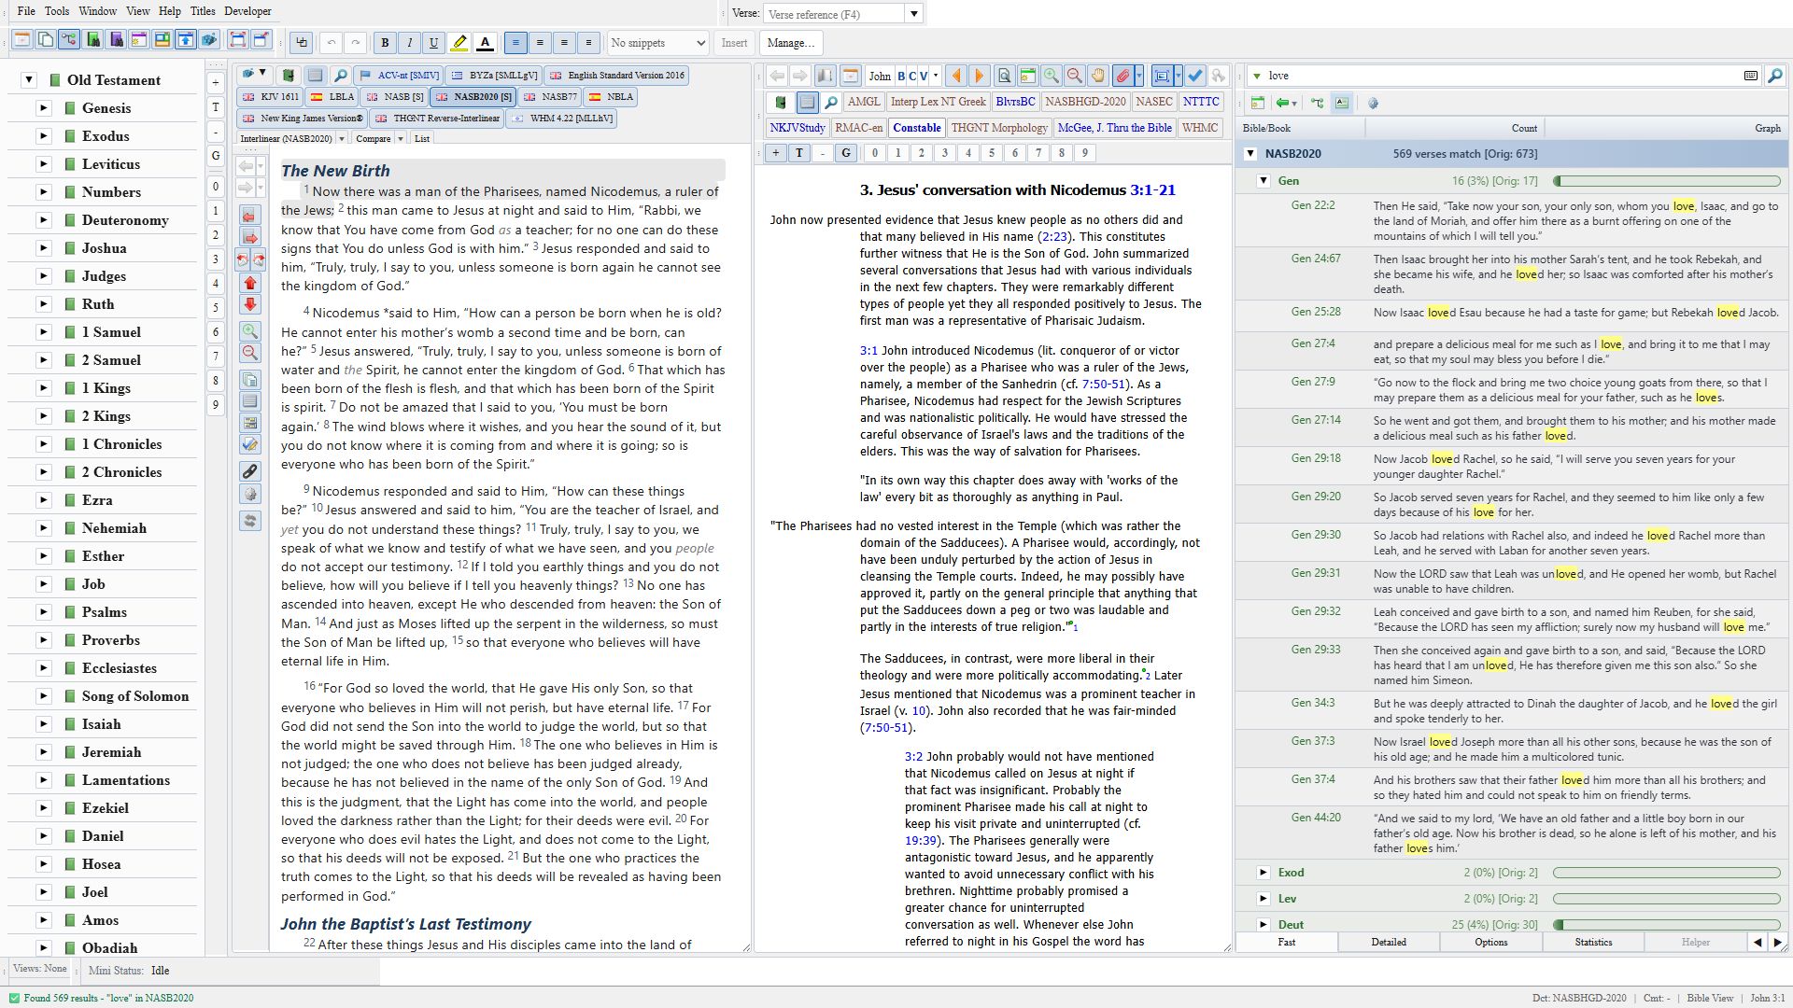
Task: Go to next chapter with red down arrow
Action: point(249,305)
